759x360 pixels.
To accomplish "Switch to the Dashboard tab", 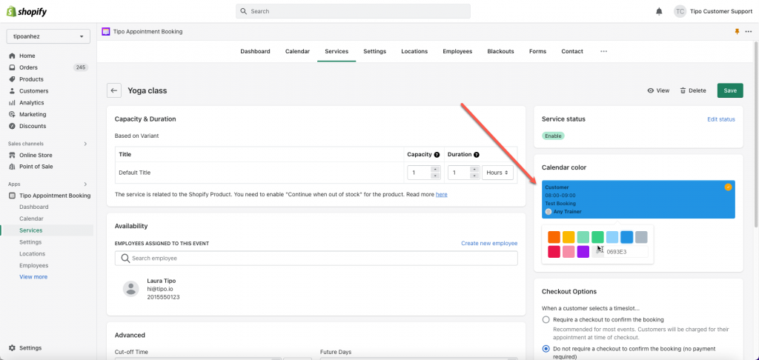I will tap(255, 51).
